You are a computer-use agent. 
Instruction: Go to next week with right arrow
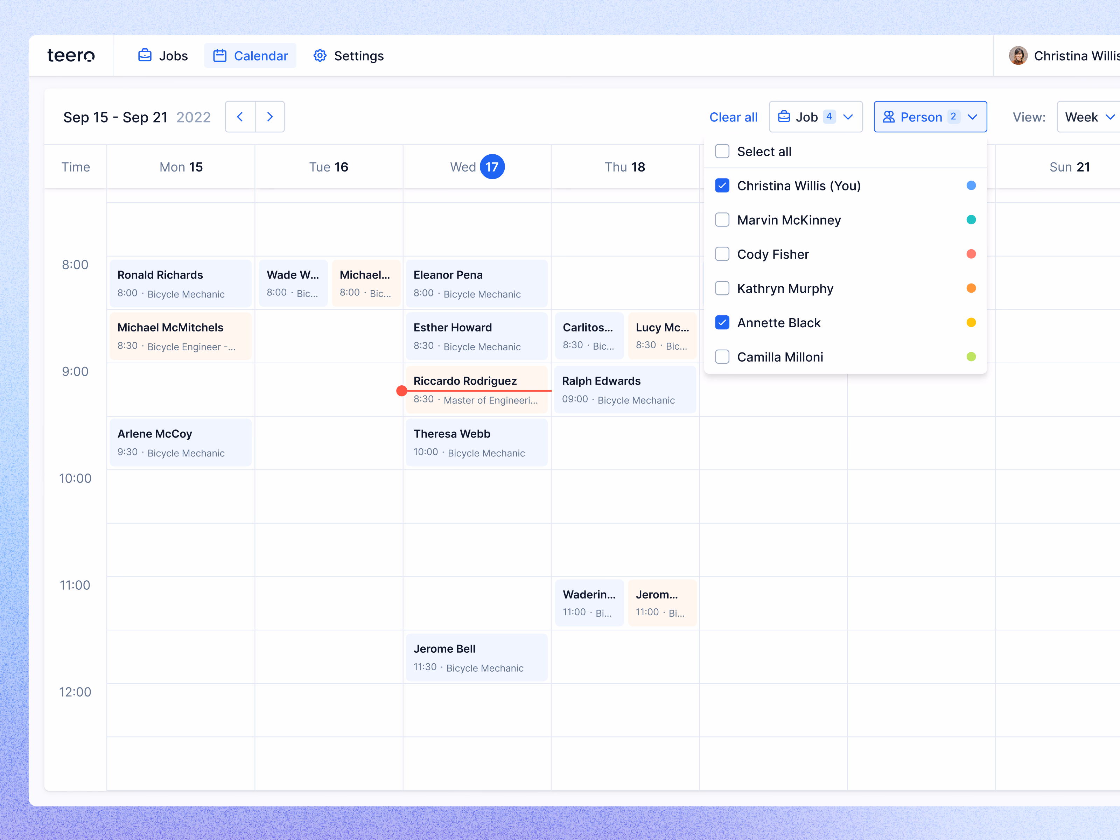(270, 117)
